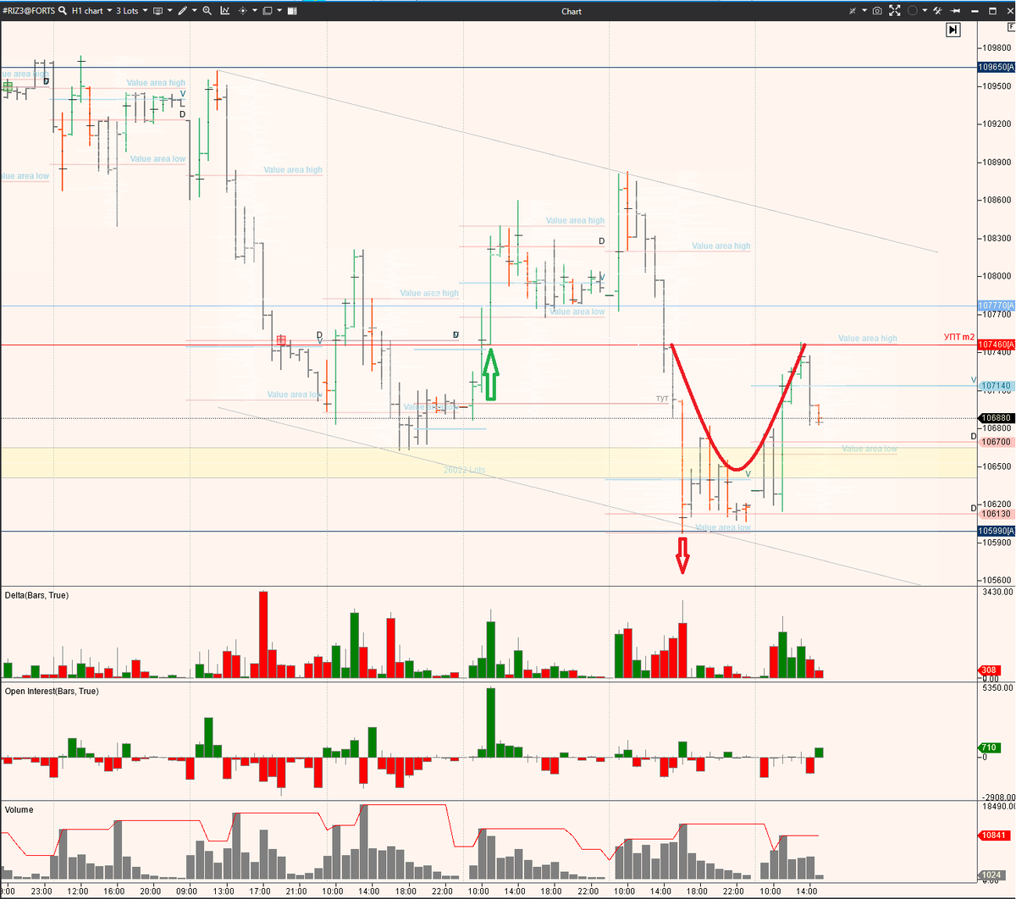
Task: Minimize the chart window
Action: tap(975, 11)
